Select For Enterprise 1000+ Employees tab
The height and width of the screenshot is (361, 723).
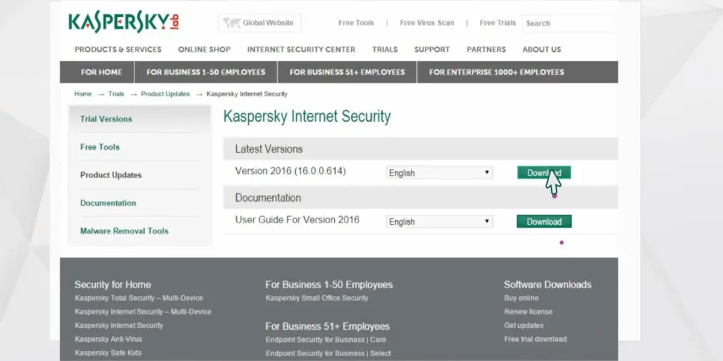click(496, 72)
